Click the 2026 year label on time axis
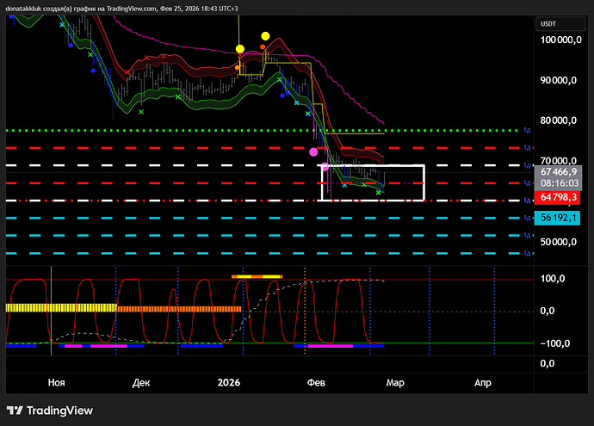 pos(229,381)
